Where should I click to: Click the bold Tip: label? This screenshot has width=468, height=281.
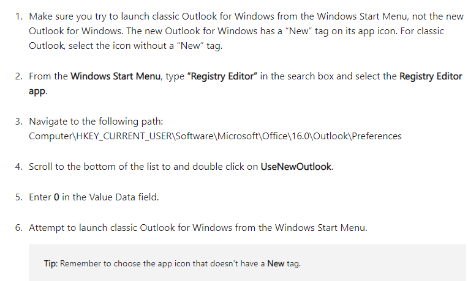coord(51,263)
